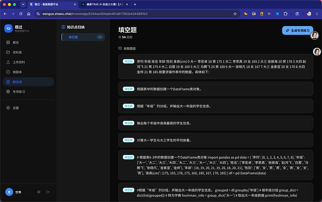Click the user avatar 世博 circle

(x=9, y=192)
